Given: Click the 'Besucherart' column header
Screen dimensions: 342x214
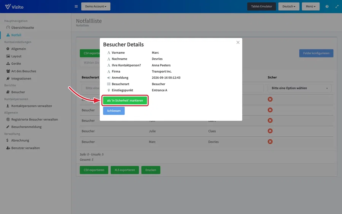Looking at the screenshot, I should 90,77.
